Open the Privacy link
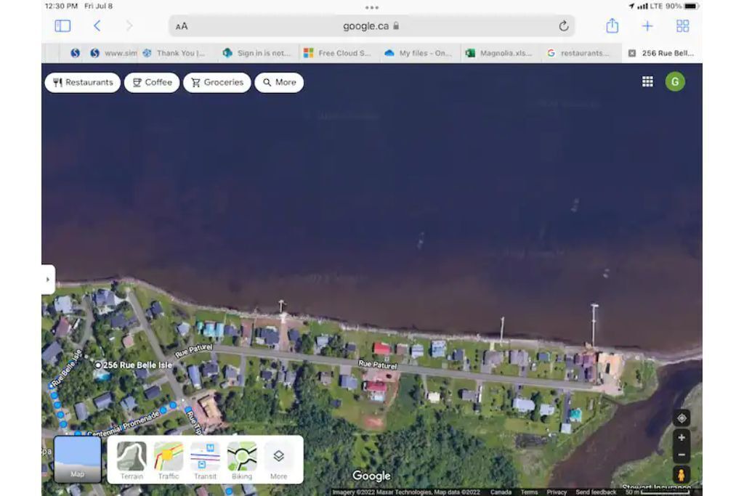 point(557,492)
